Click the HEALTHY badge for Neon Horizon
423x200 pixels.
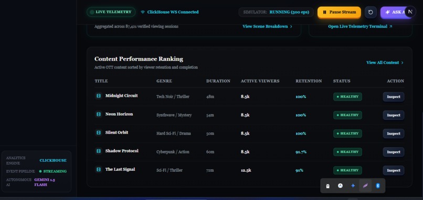coord(347,115)
